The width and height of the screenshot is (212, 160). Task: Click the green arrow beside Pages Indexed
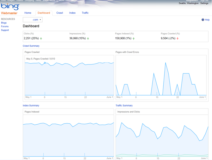[x=133, y=39]
